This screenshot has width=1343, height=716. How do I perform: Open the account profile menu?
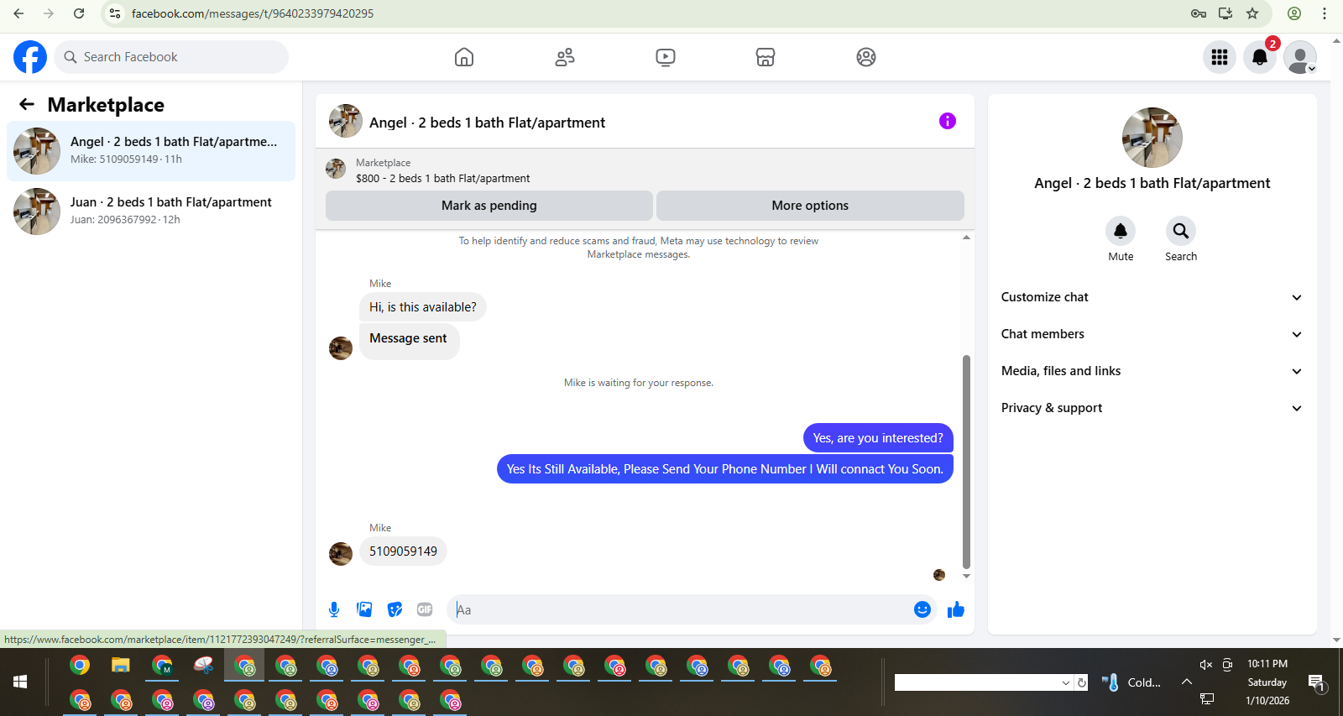tap(1300, 57)
